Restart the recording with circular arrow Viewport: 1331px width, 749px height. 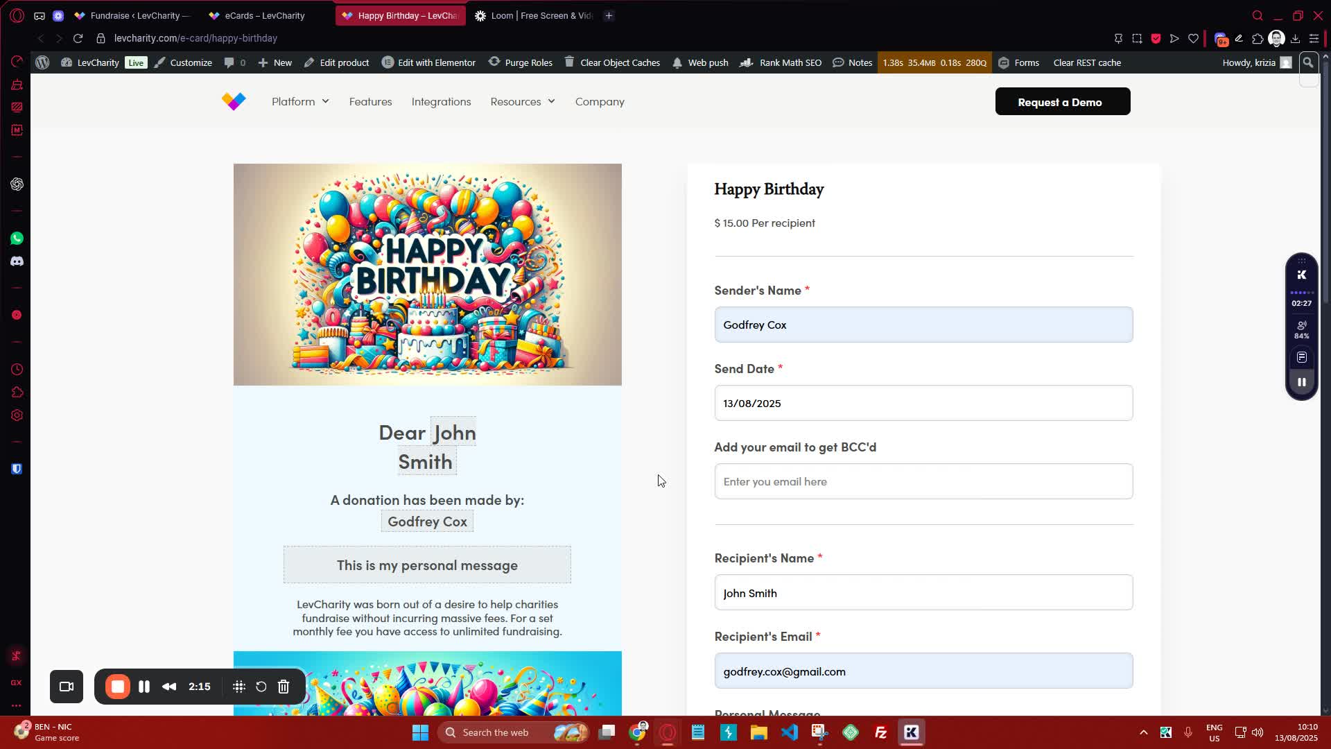click(261, 687)
